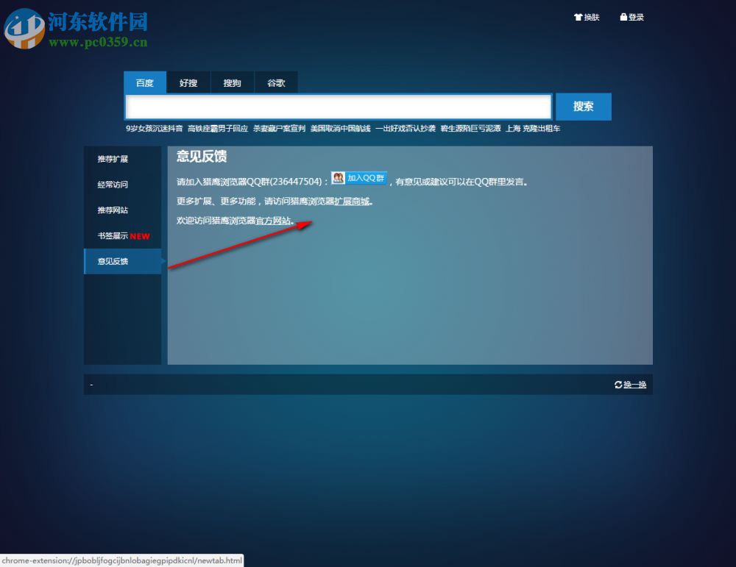The image size is (736, 567).
Task: Click the lock icon beside 登录
Action: (622, 17)
